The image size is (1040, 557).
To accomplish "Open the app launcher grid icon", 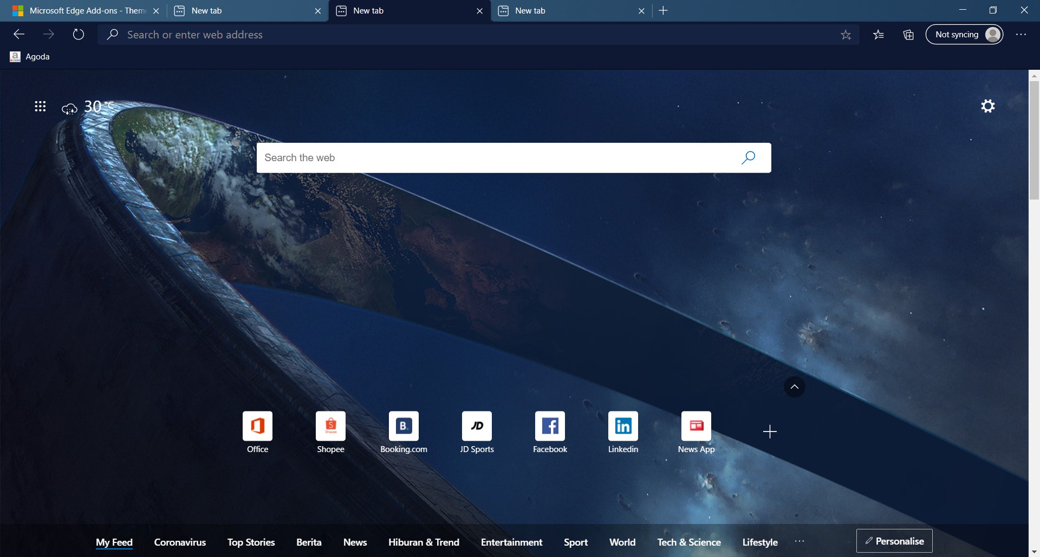I will (40, 107).
